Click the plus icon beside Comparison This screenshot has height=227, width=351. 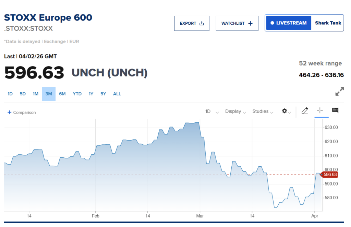[x=9, y=112]
